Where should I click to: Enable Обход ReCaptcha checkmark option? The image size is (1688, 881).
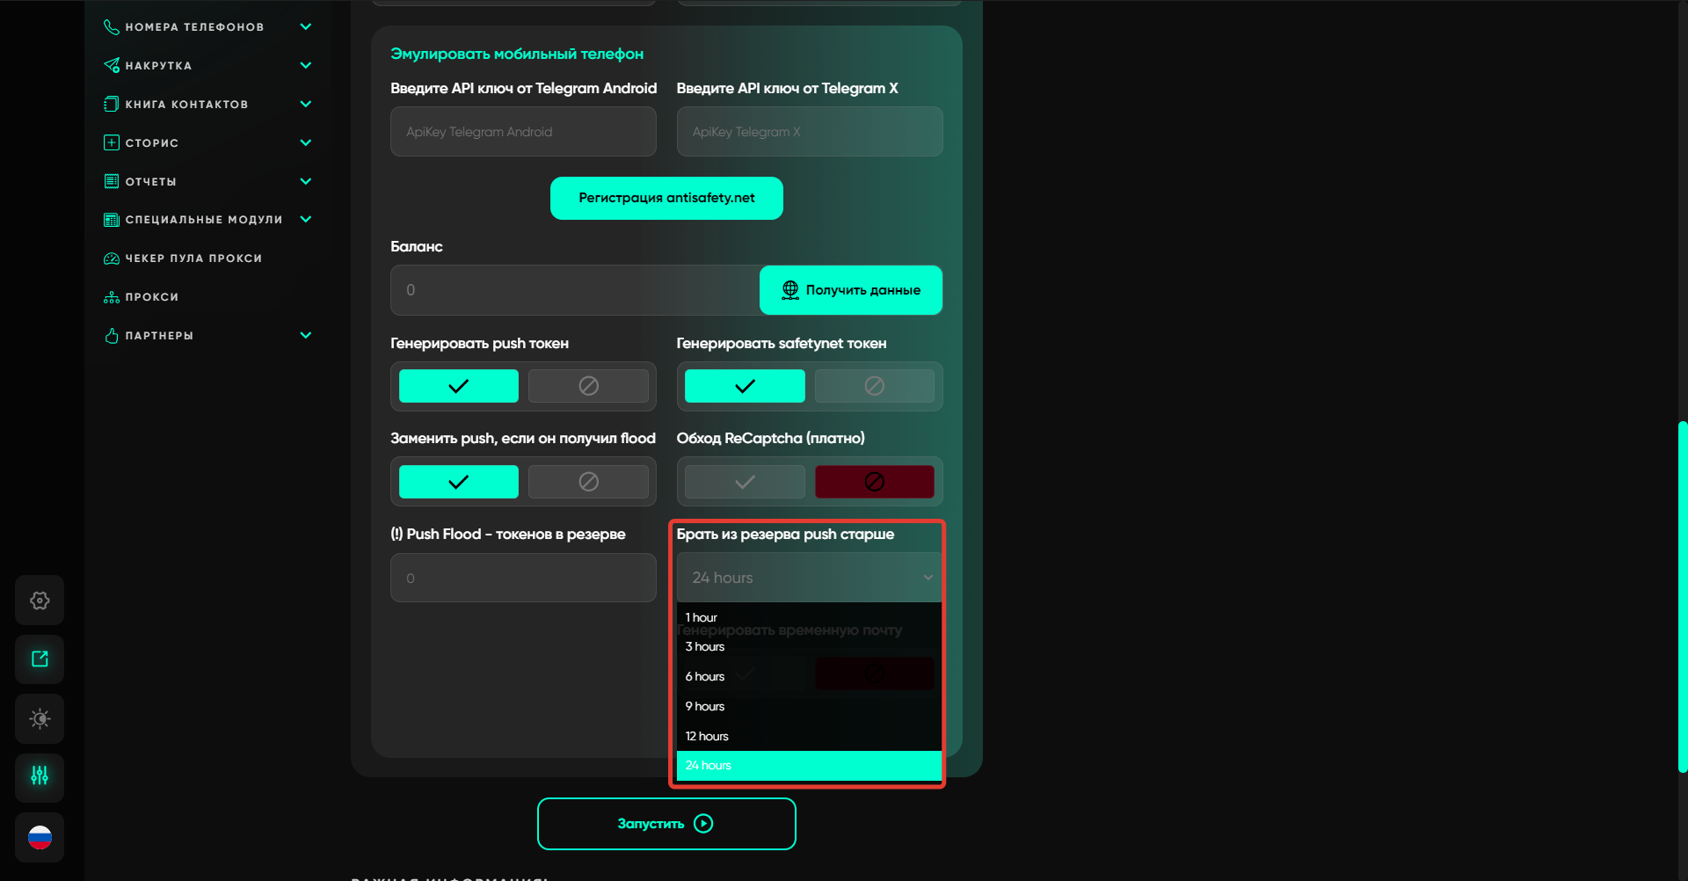coord(744,482)
